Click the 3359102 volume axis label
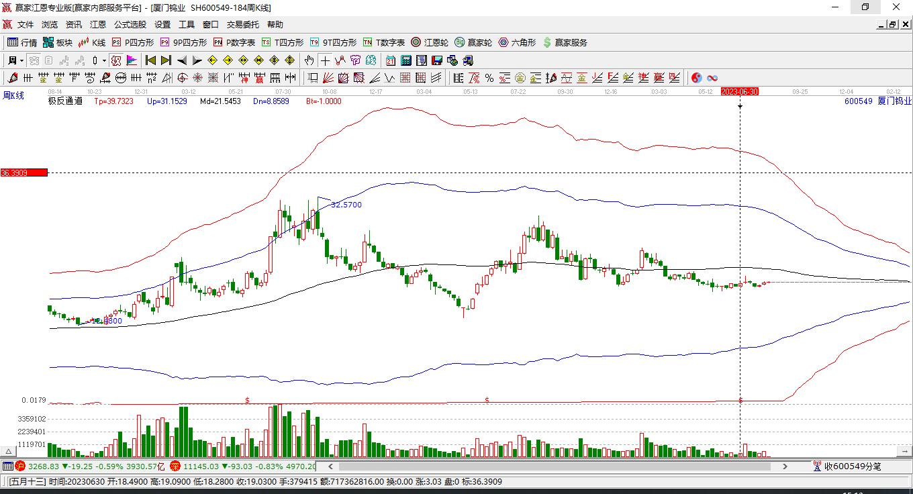Screen dimensions: 913x494 click(x=32, y=418)
